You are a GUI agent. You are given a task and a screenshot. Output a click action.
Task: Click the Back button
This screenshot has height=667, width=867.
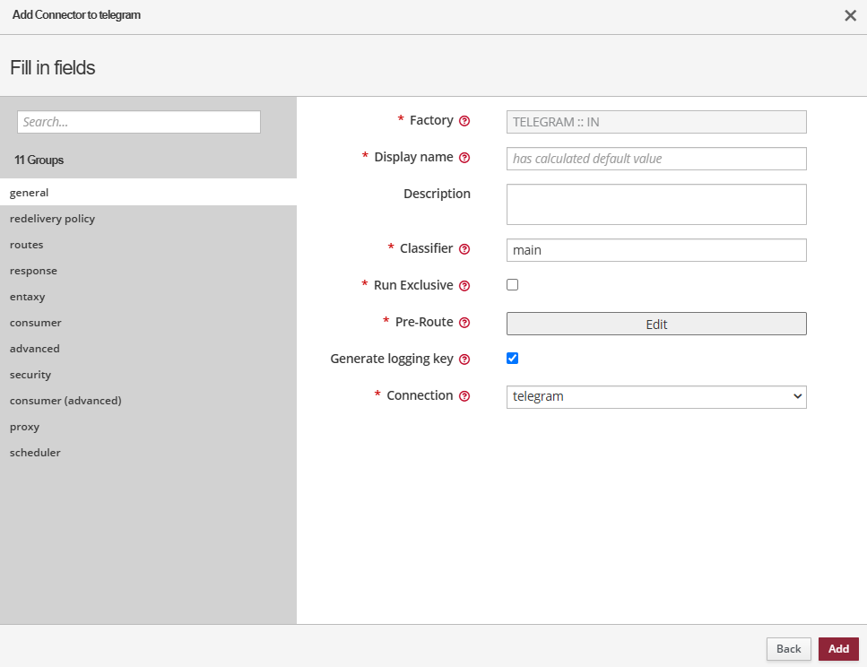[x=788, y=649]
